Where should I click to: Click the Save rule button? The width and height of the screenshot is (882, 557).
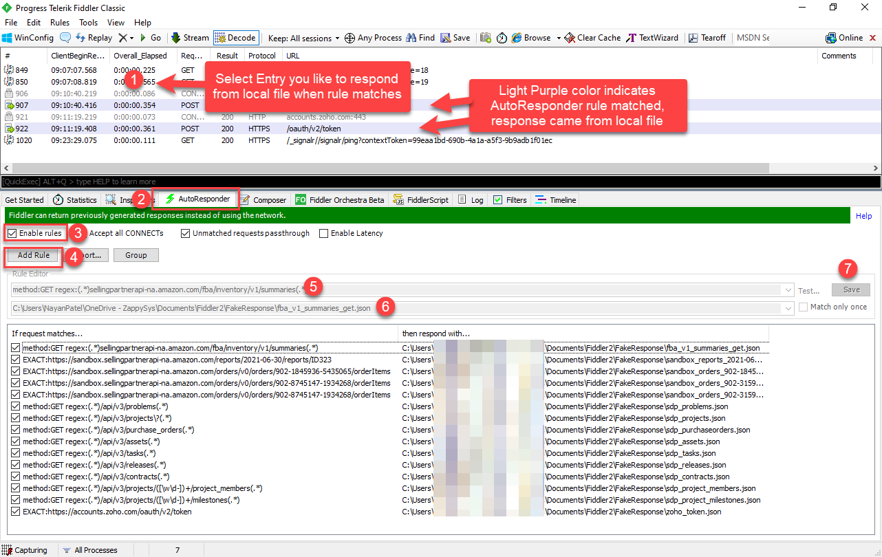click(851, 290)
